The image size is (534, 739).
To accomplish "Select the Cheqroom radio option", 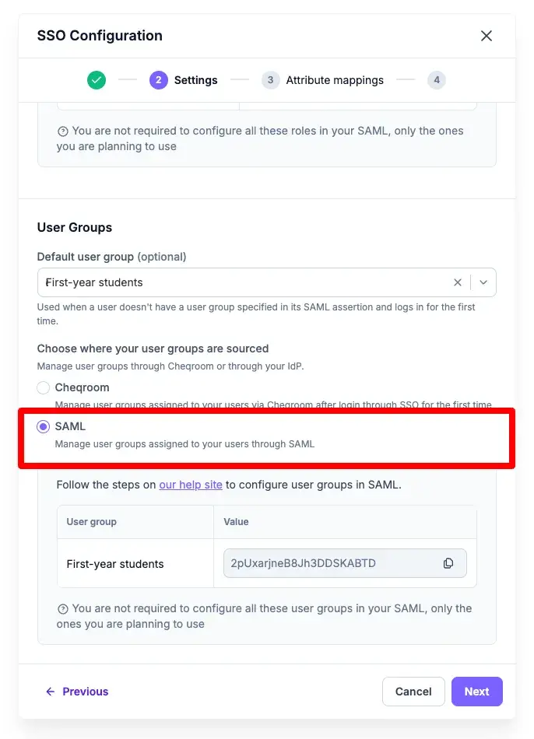I will point(43,388).
